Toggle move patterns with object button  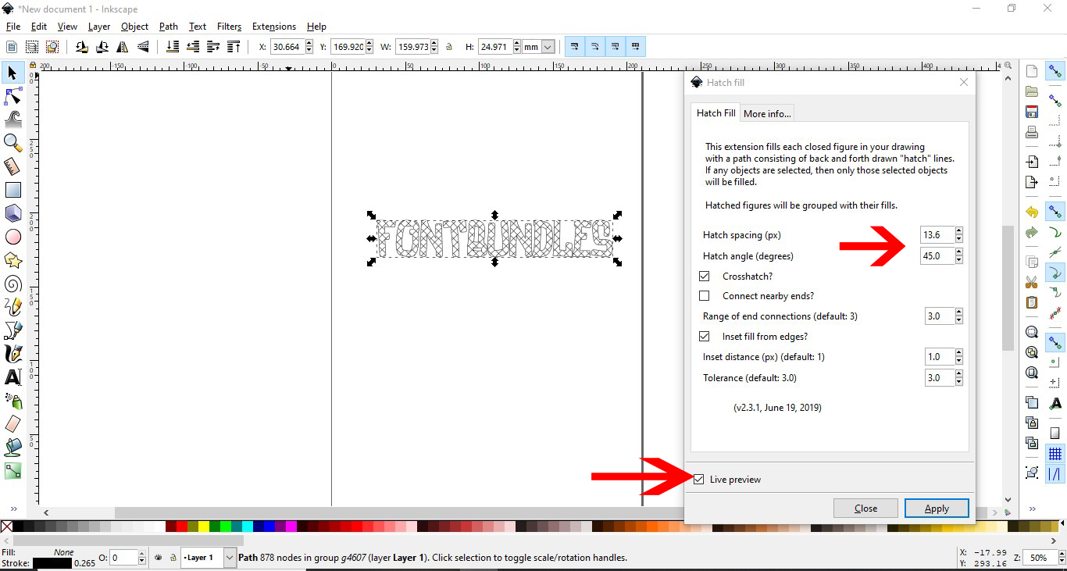[x=636, y=47]
